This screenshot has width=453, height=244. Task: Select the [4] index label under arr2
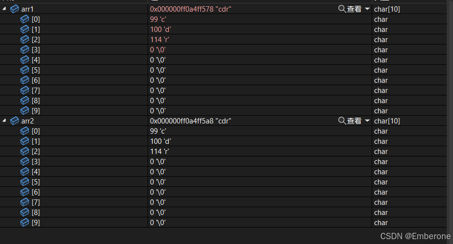coord(36,172)
